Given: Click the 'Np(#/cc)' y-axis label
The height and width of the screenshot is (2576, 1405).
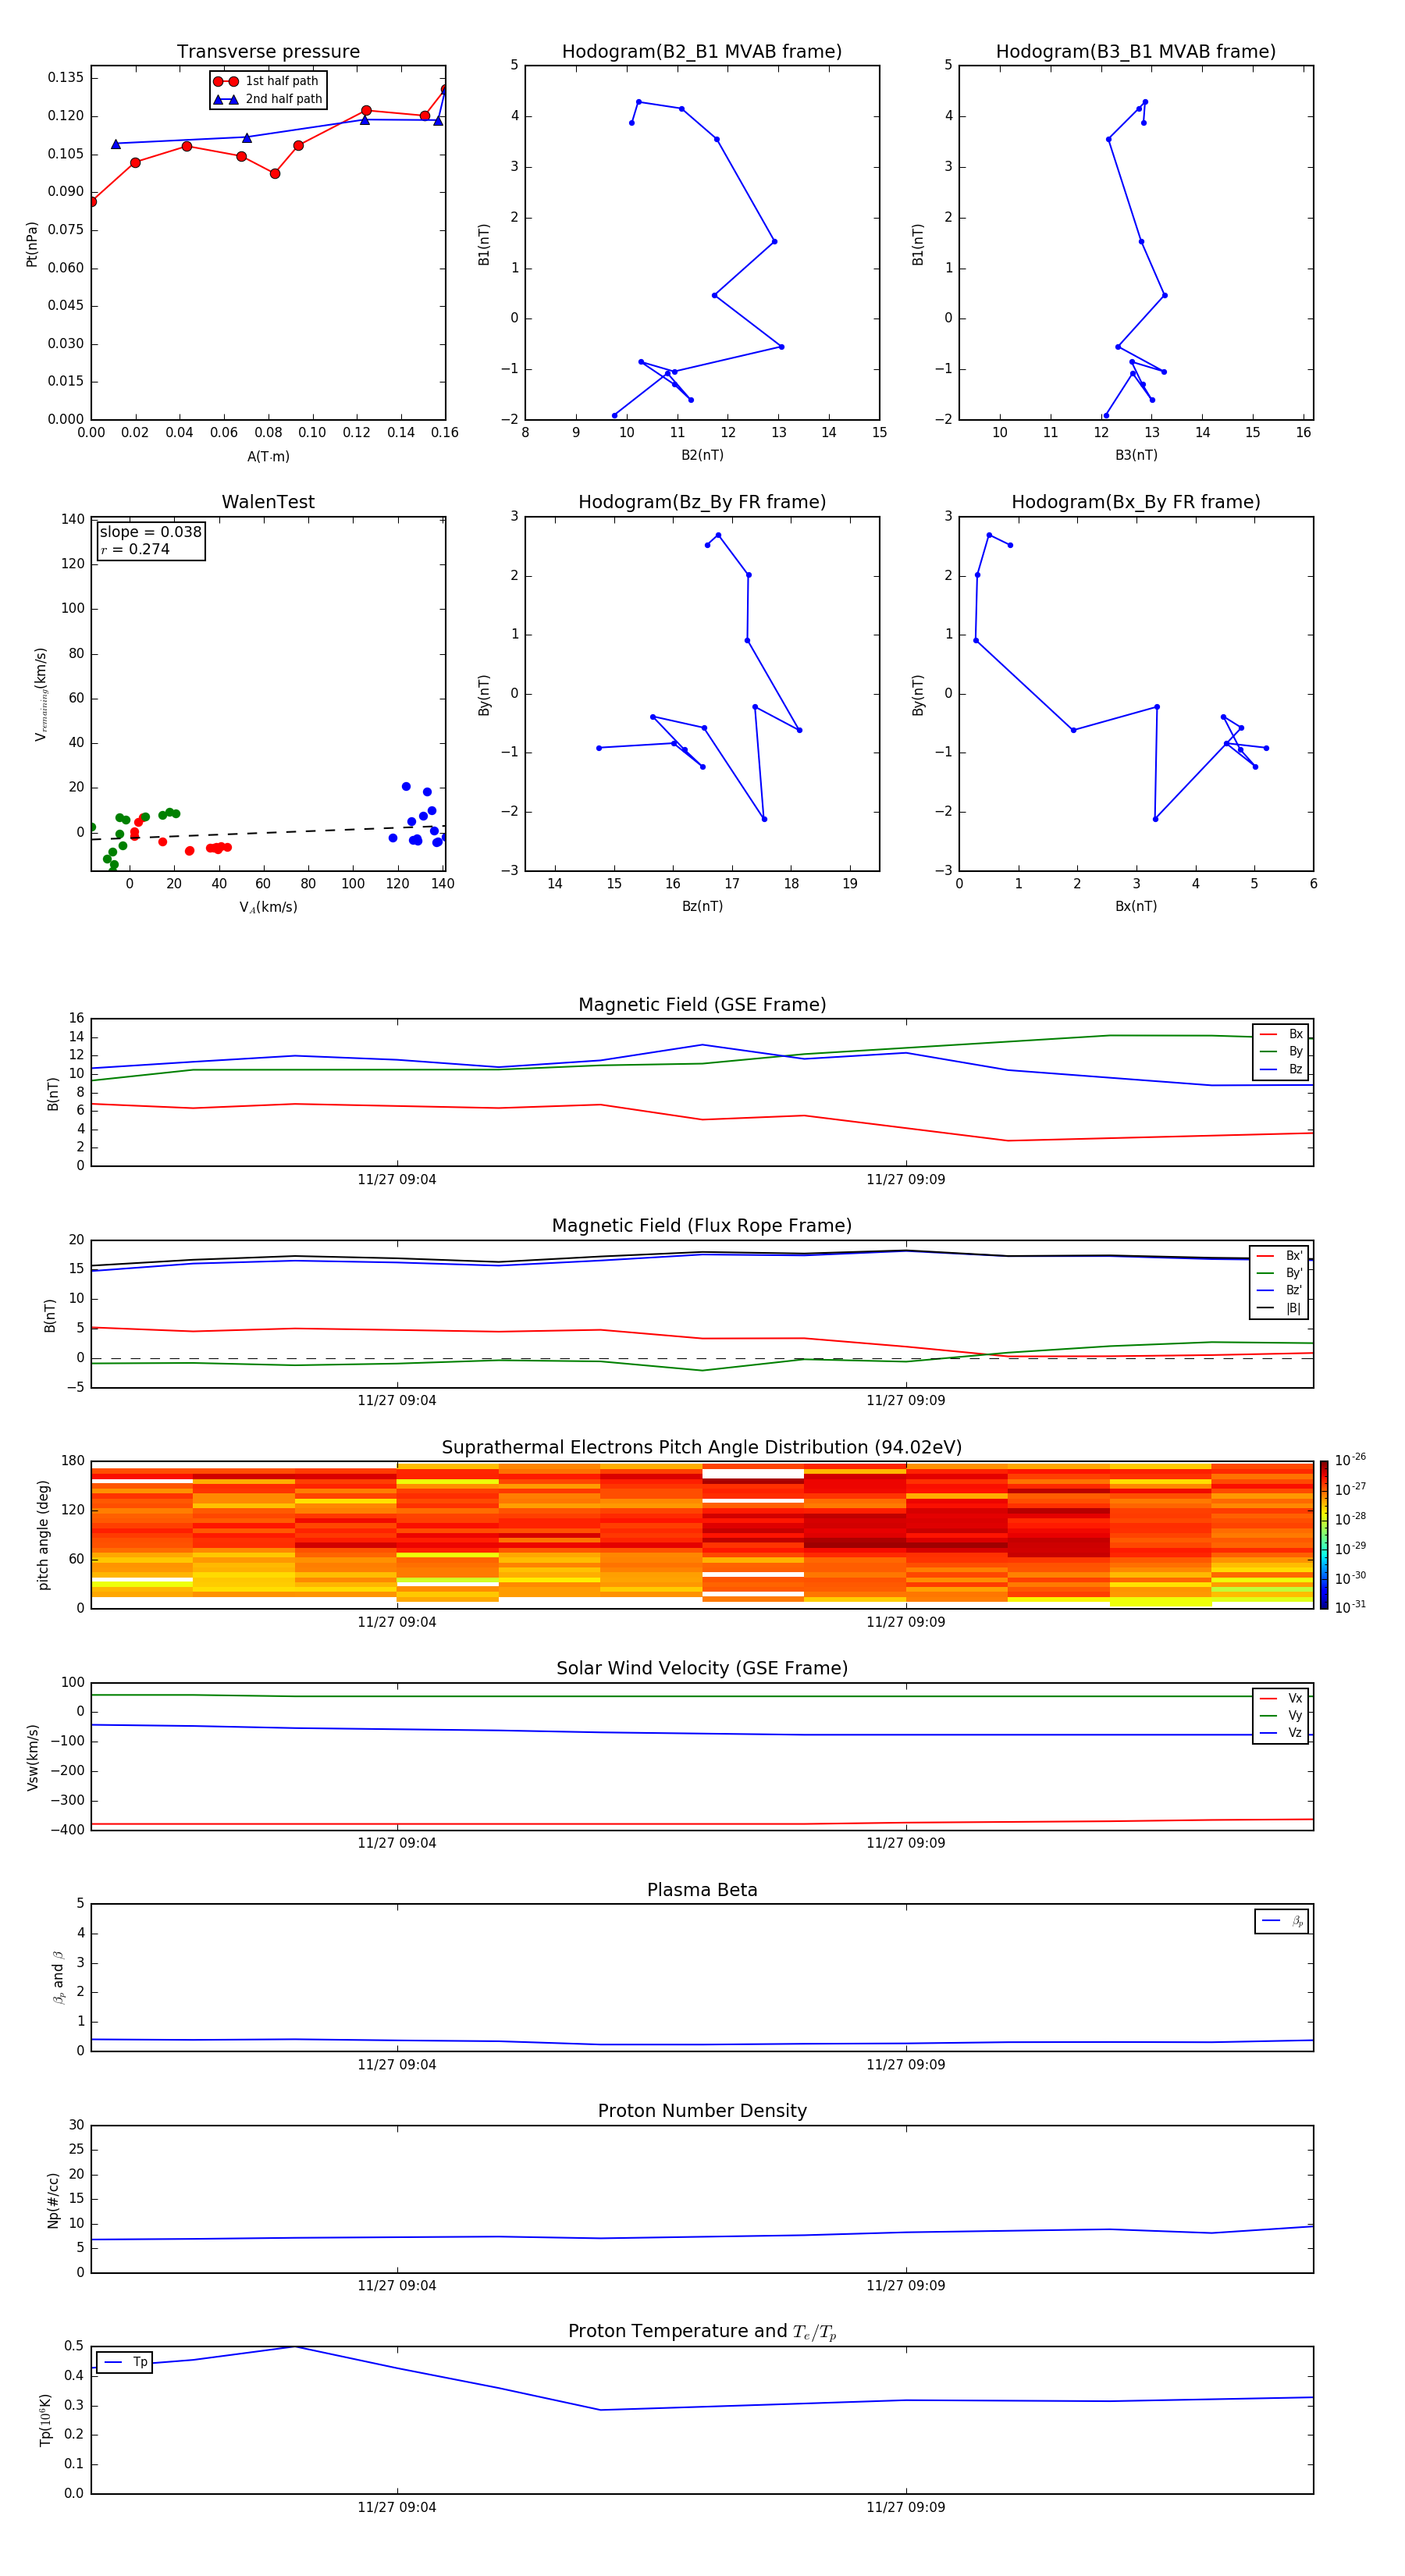Looking at the screenshot, I should point(53,2199).
